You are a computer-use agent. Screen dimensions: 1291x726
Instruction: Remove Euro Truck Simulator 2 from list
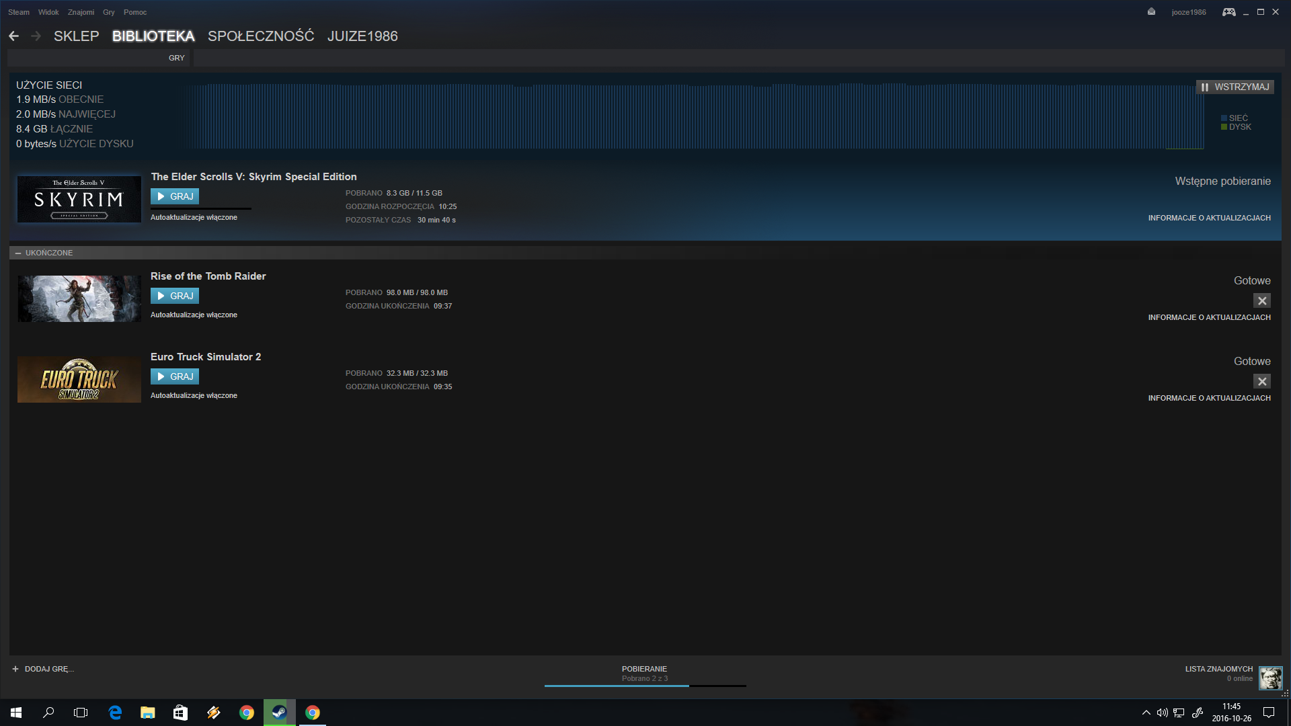[x=1262, y=382]
